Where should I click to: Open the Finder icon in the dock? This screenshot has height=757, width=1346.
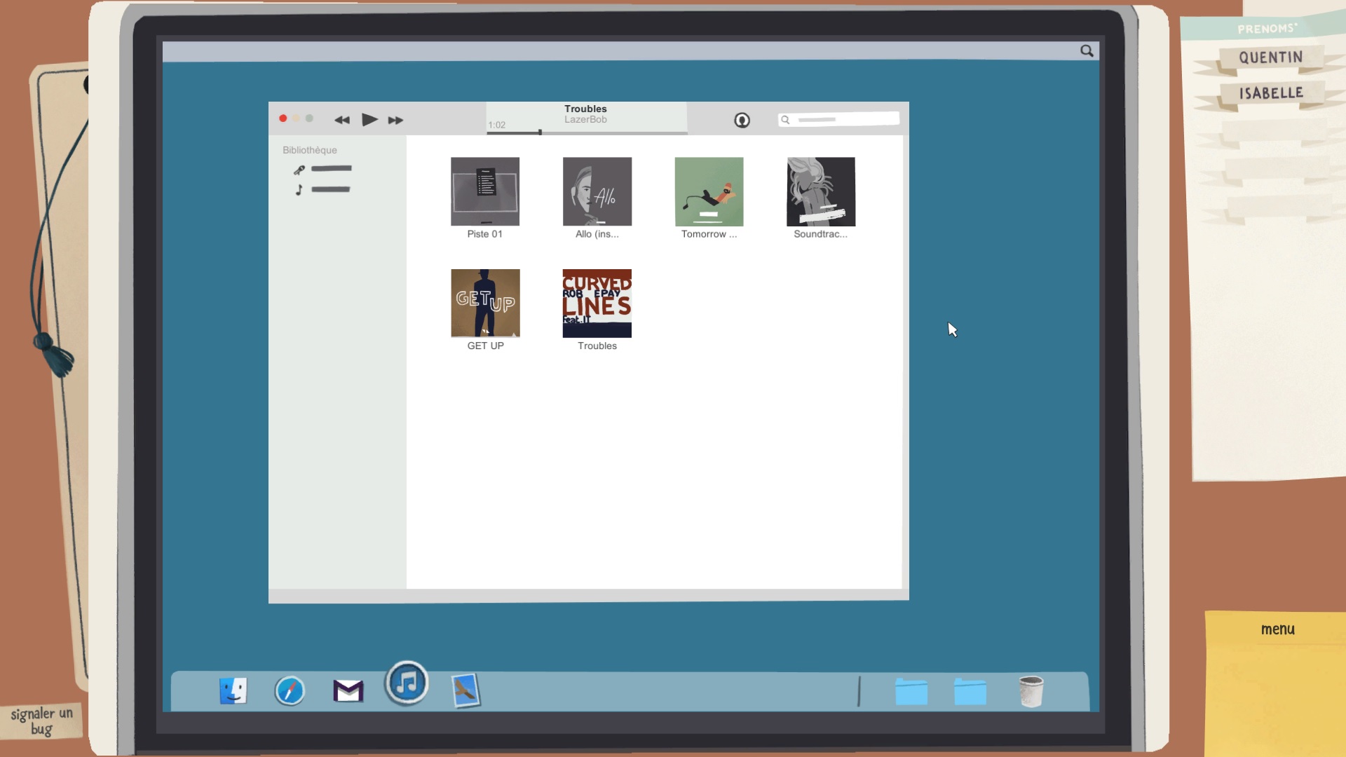[x=233, y=691]
